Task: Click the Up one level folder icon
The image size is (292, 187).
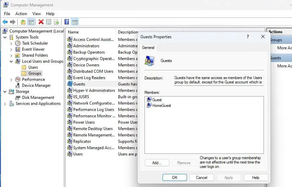Action: (x=23, y=22)
